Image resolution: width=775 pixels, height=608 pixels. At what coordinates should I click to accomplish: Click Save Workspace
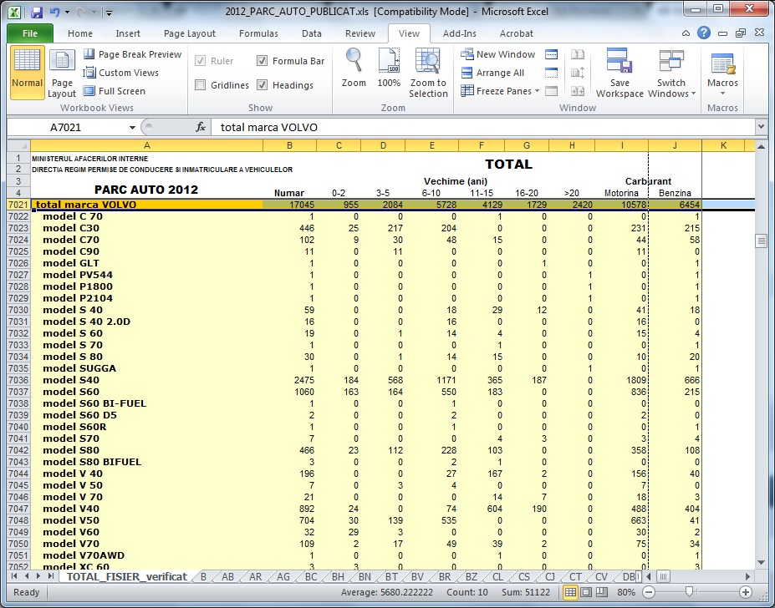[619, 73]
